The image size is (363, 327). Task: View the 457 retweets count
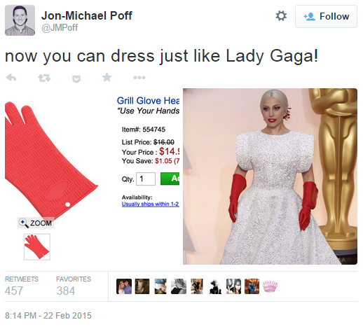coord(14,291)
